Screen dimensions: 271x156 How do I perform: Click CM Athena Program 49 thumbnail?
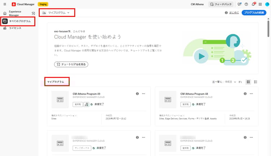click(60, 99)
